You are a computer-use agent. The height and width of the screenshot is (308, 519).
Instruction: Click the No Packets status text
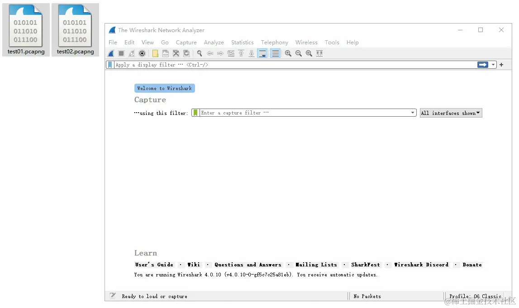[x=367, y=296]
